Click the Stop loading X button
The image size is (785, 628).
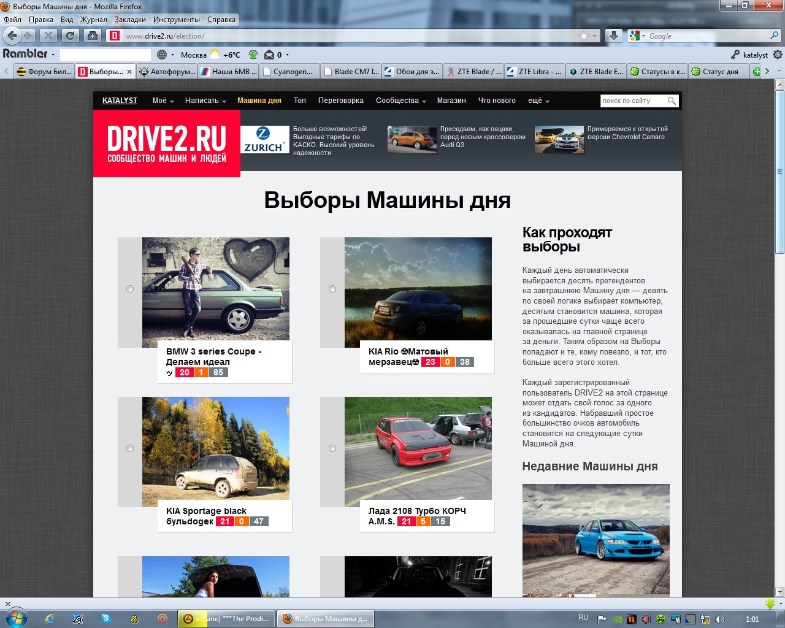pos(49,36)
